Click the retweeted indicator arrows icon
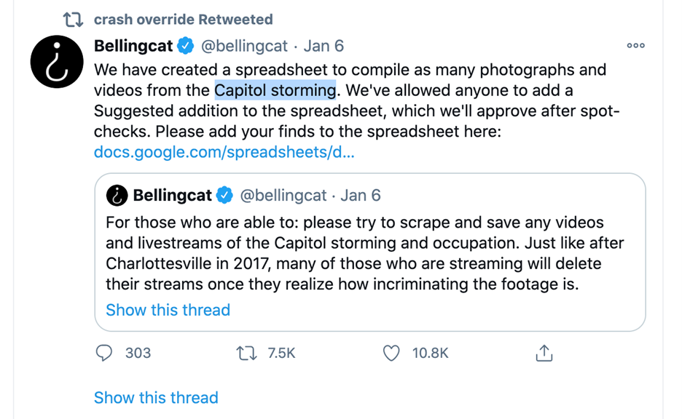The image size is (682, 419). [x=74, y=20]
